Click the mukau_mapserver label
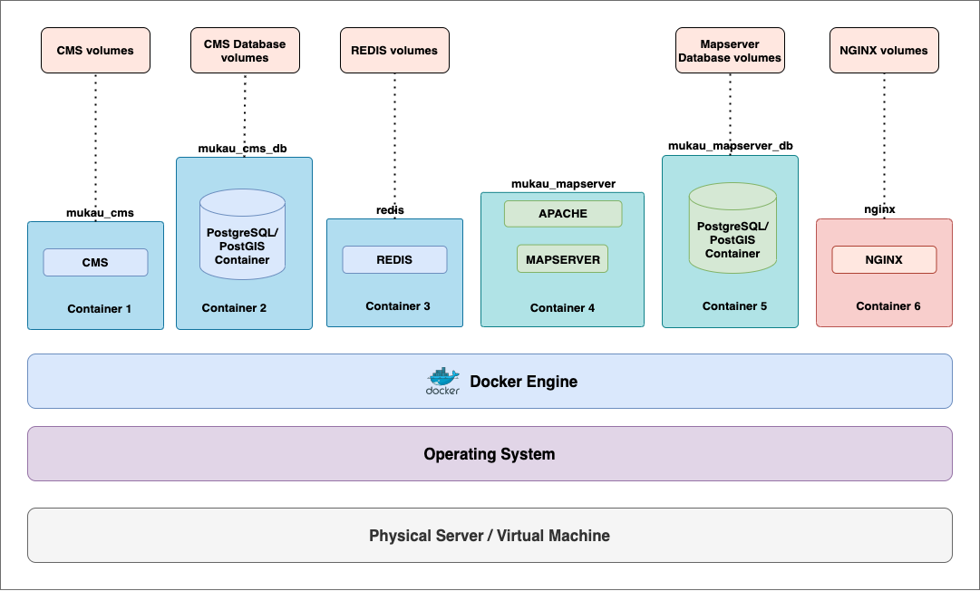The image size is (980, 591). [563, 184]
